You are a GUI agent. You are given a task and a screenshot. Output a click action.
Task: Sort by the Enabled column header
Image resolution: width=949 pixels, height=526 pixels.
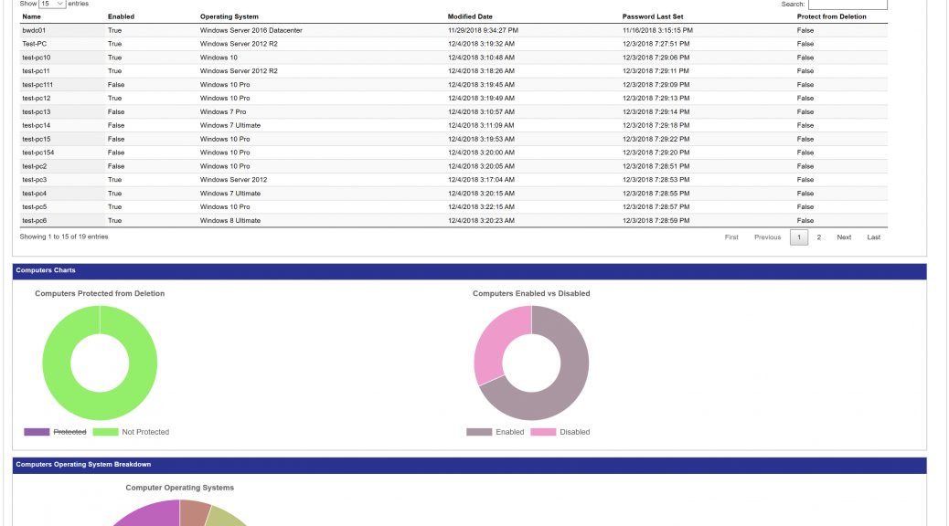[x=121, y=17]
